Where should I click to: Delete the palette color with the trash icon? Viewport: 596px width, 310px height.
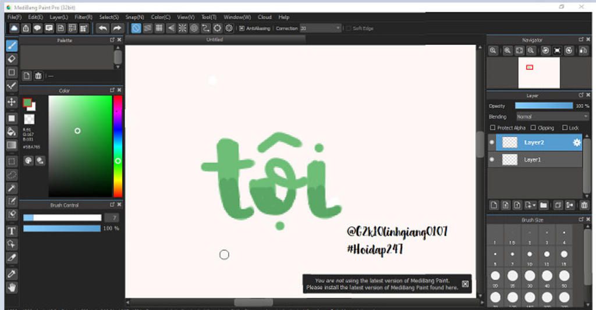[38, 76]
